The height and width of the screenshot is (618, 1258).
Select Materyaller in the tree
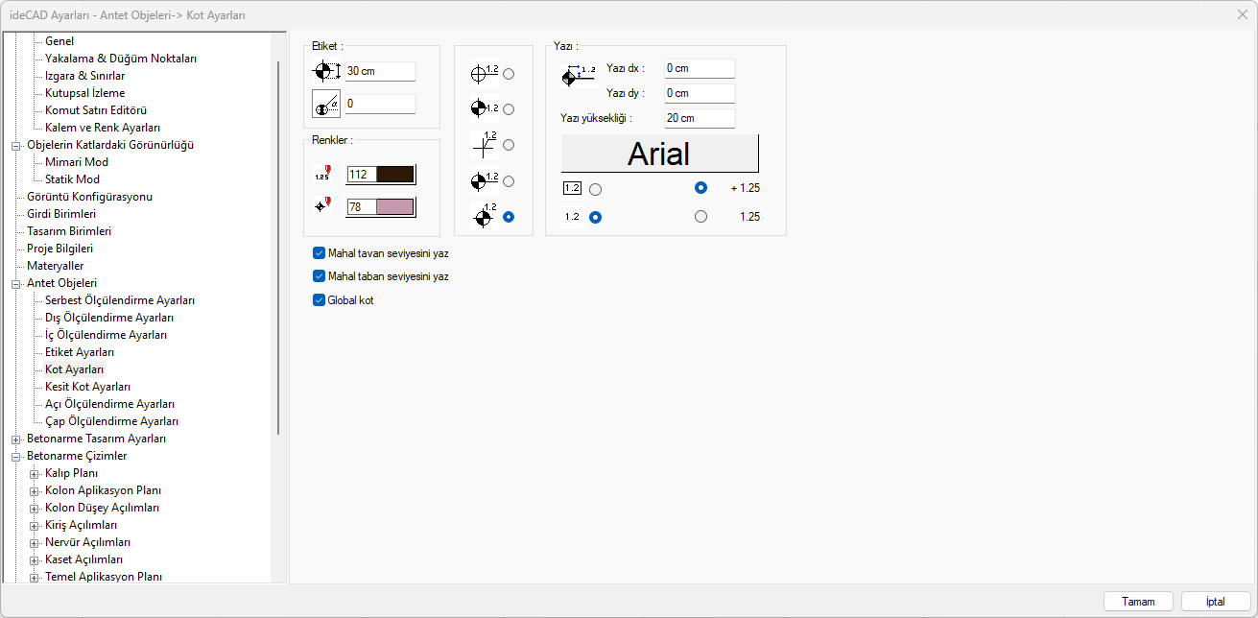click(x=56, y=266)
